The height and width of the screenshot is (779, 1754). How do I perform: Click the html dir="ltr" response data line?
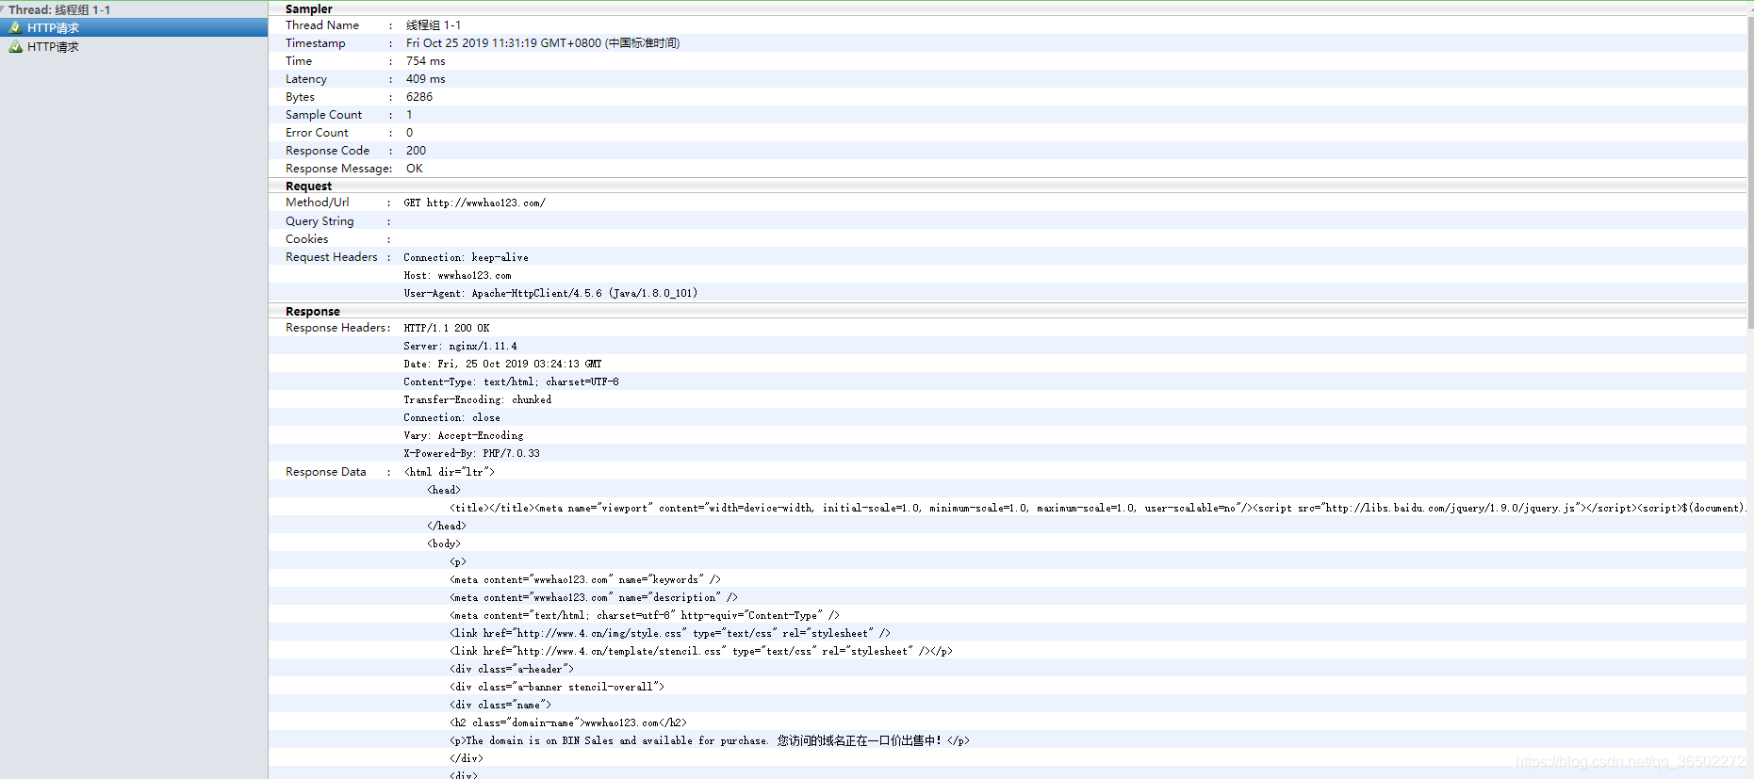[x=449, y=472]
